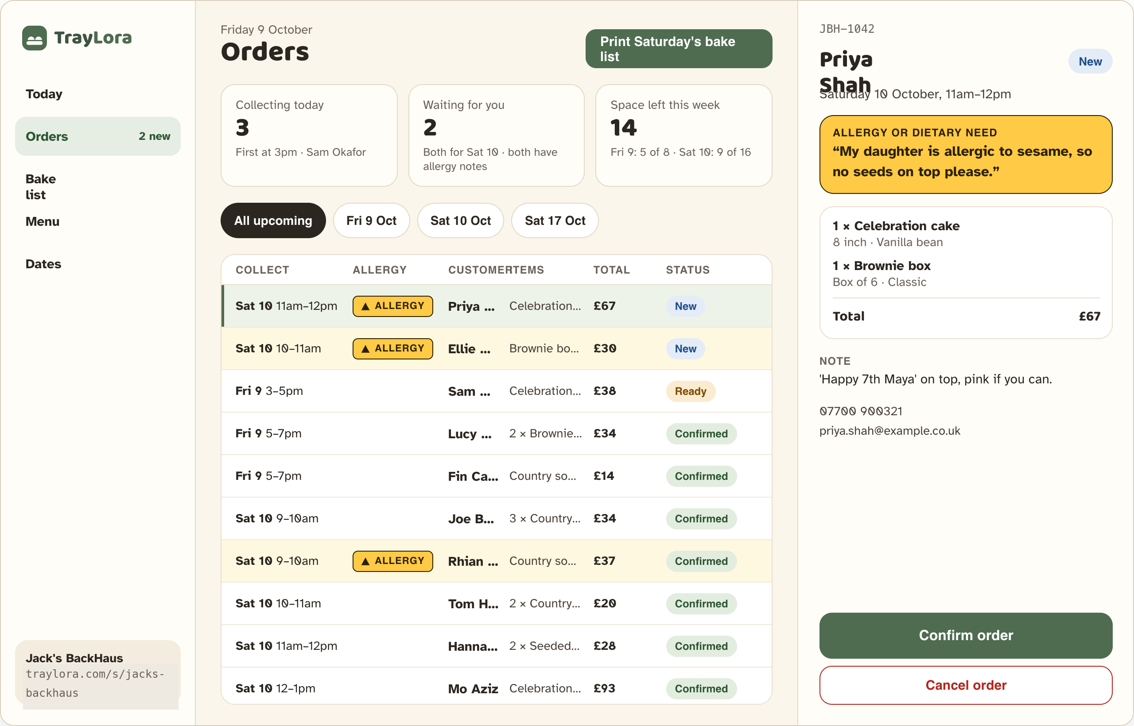This screenshot has height=726, width=1134.
Task: Click the allergy badge in Priya's row
Action: [x=392, y=306]
